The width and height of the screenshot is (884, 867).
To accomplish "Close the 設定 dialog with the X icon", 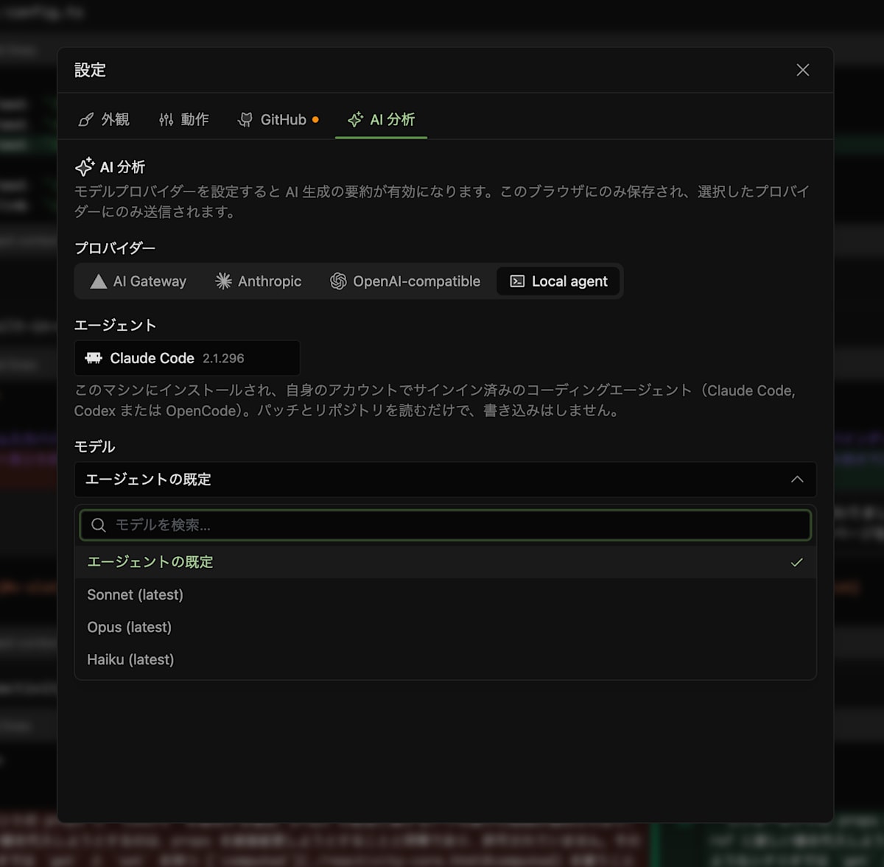I will click(803, 70).
